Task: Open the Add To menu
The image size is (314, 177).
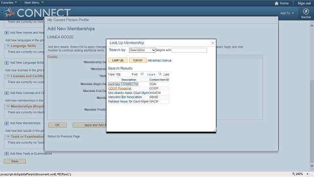Action: (287, 13)
